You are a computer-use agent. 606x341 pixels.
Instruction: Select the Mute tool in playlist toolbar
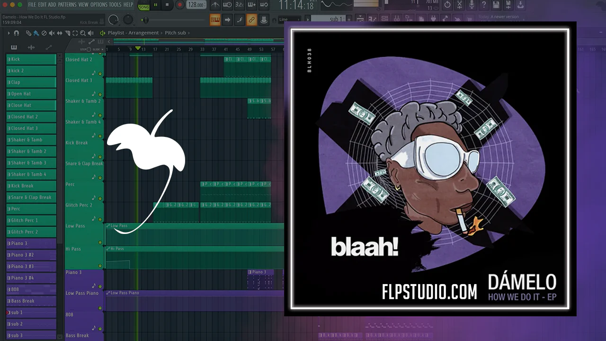tap(52, 33)
